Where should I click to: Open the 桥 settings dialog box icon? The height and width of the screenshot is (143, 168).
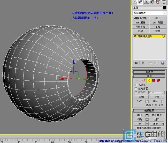(147, 124)
